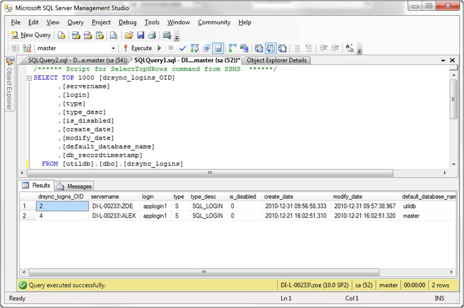464x308 pixels.
Task: Click the Save file icon
Action: (140, 35)
